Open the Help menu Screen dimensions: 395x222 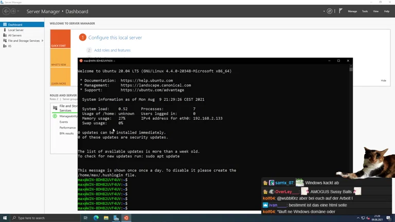pyautogui.click(x=386, y=11)
